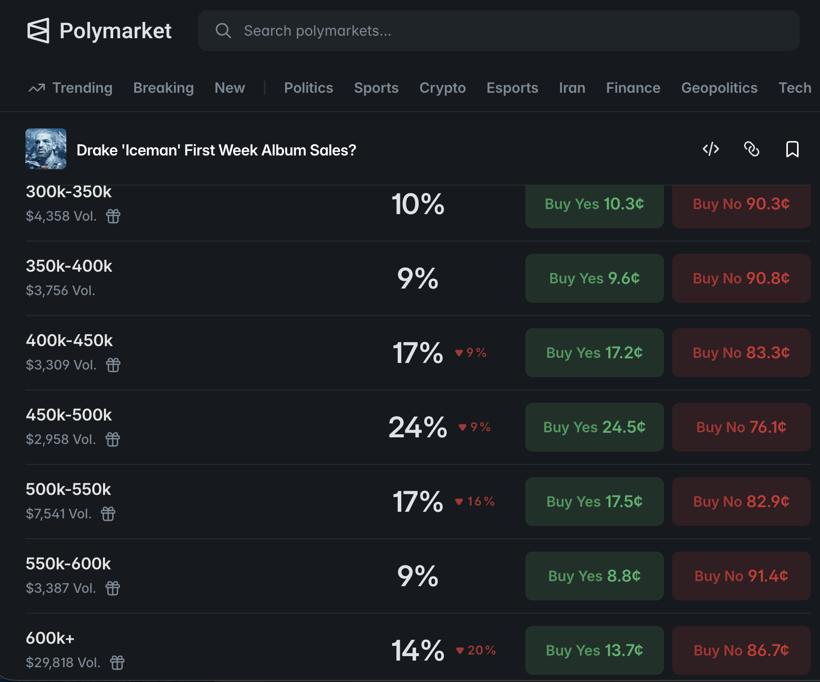Select the 450k-500k outcome label
Screen dimensions: 820x682
69,415
